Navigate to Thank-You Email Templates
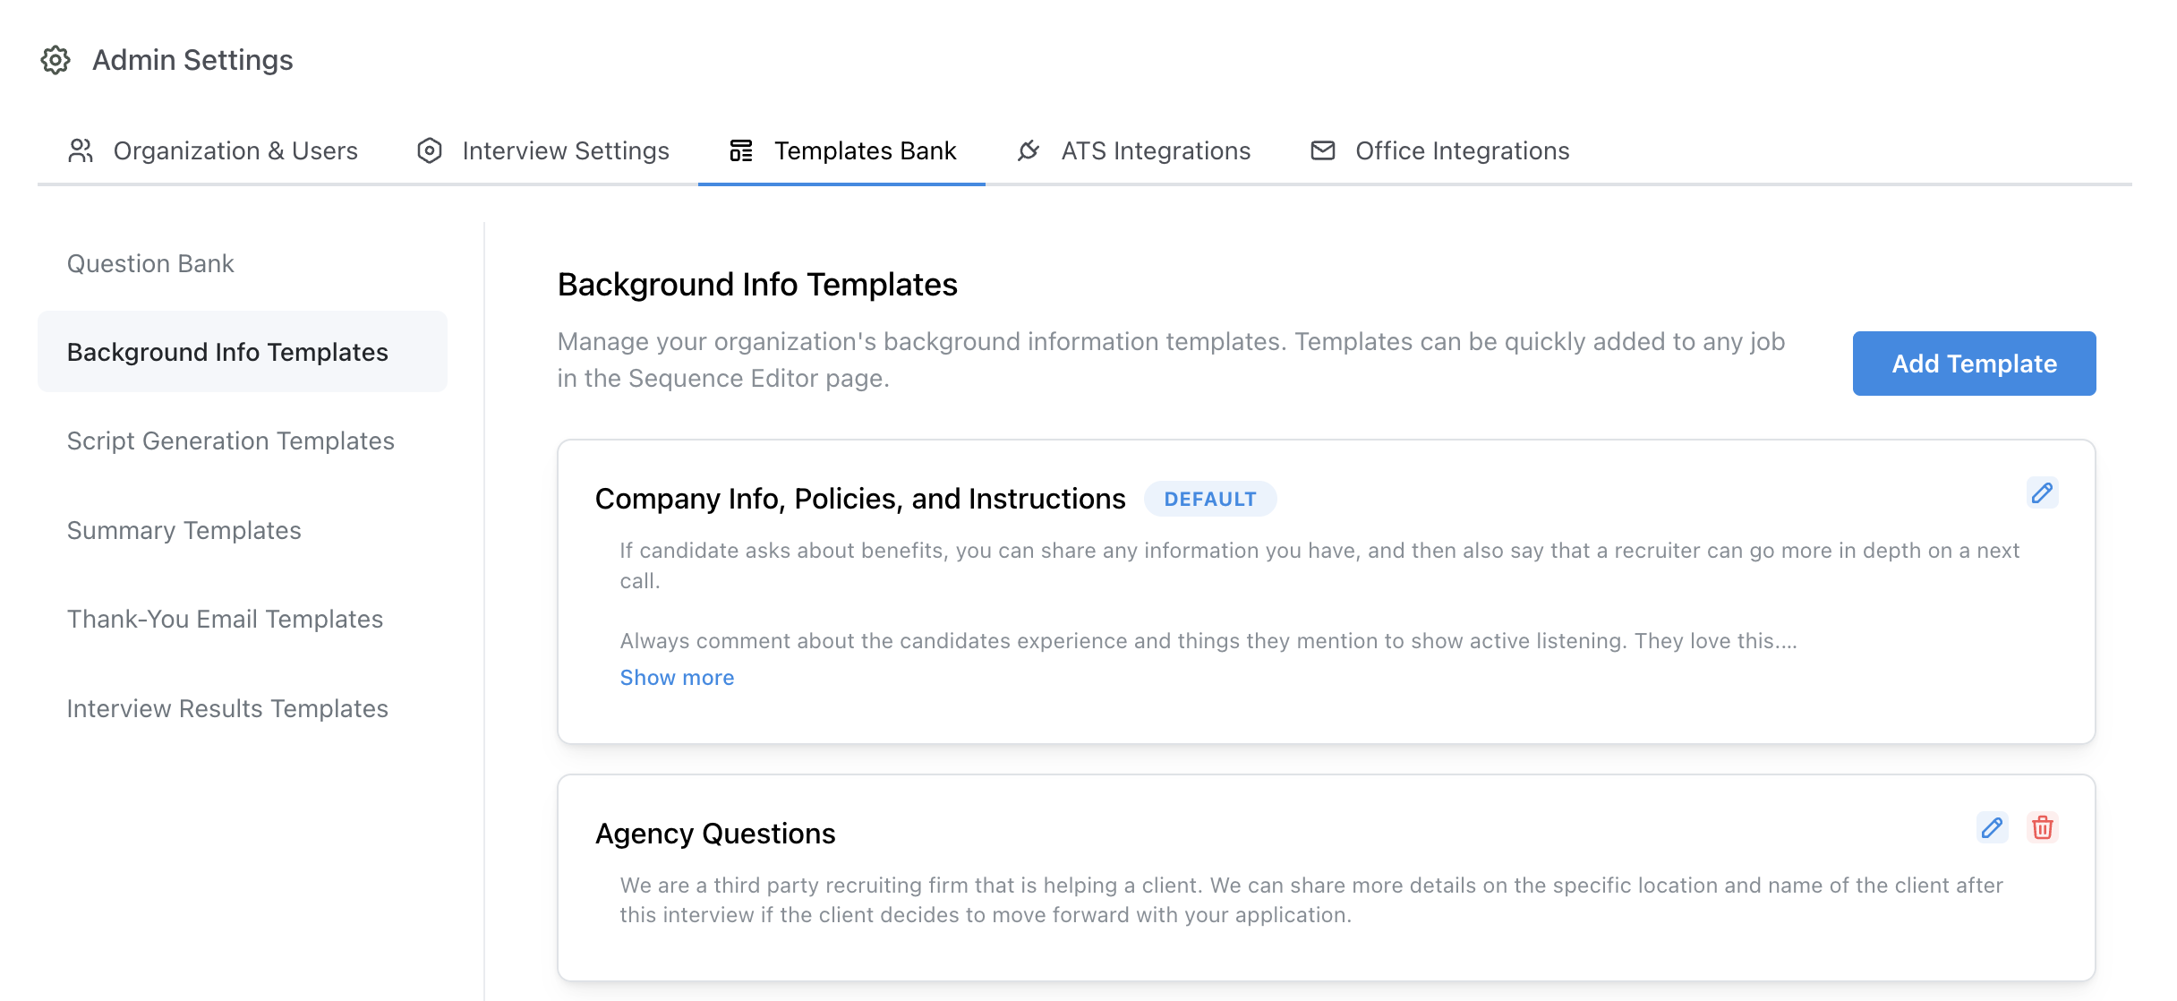Viewport: 2177px width, 1001px height. click(x=225, y=619)
